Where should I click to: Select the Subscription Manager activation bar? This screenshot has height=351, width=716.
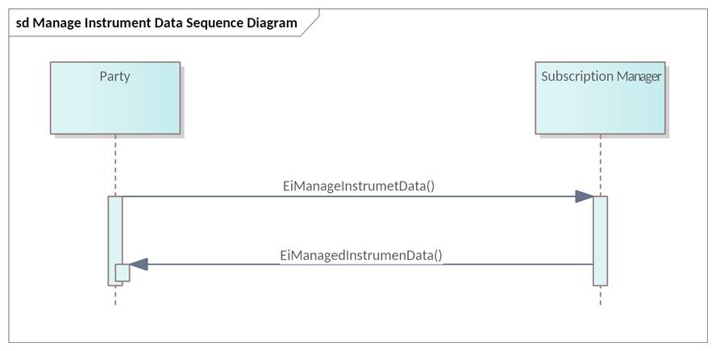[x=600, y=240]
